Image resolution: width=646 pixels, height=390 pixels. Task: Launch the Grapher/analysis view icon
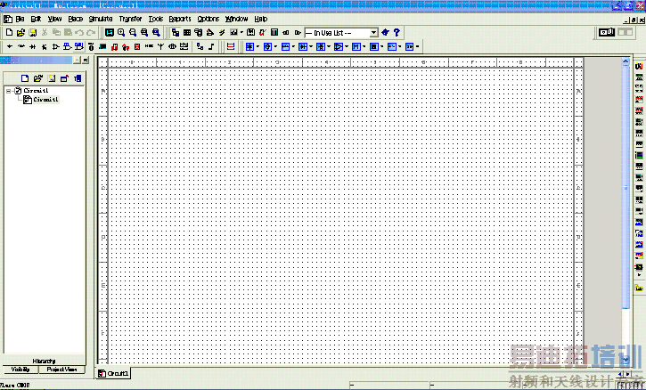(233, 33)
